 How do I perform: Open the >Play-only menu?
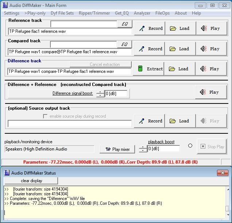35,13
